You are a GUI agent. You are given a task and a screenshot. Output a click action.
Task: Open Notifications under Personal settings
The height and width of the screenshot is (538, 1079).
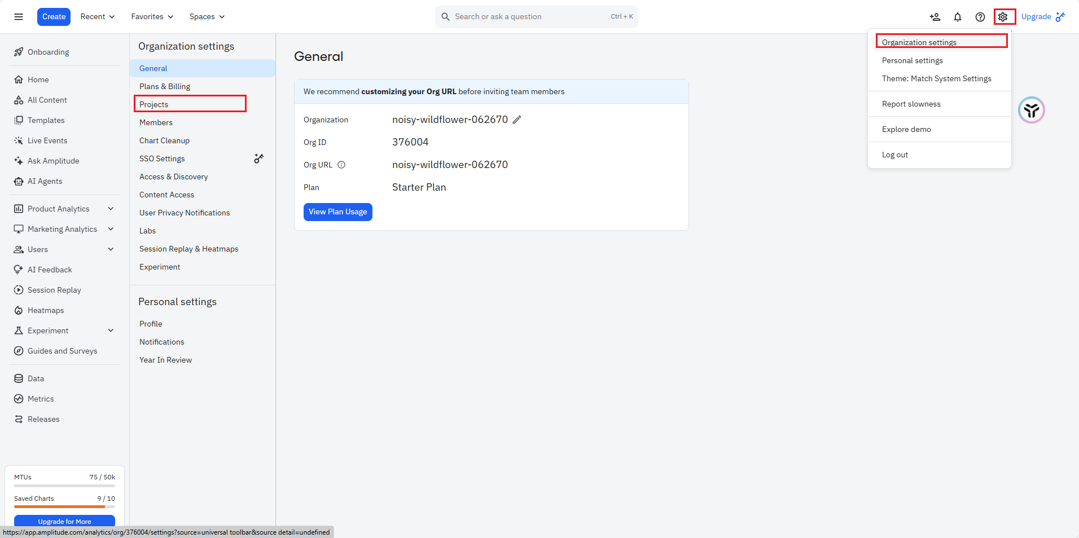(203, 342)
